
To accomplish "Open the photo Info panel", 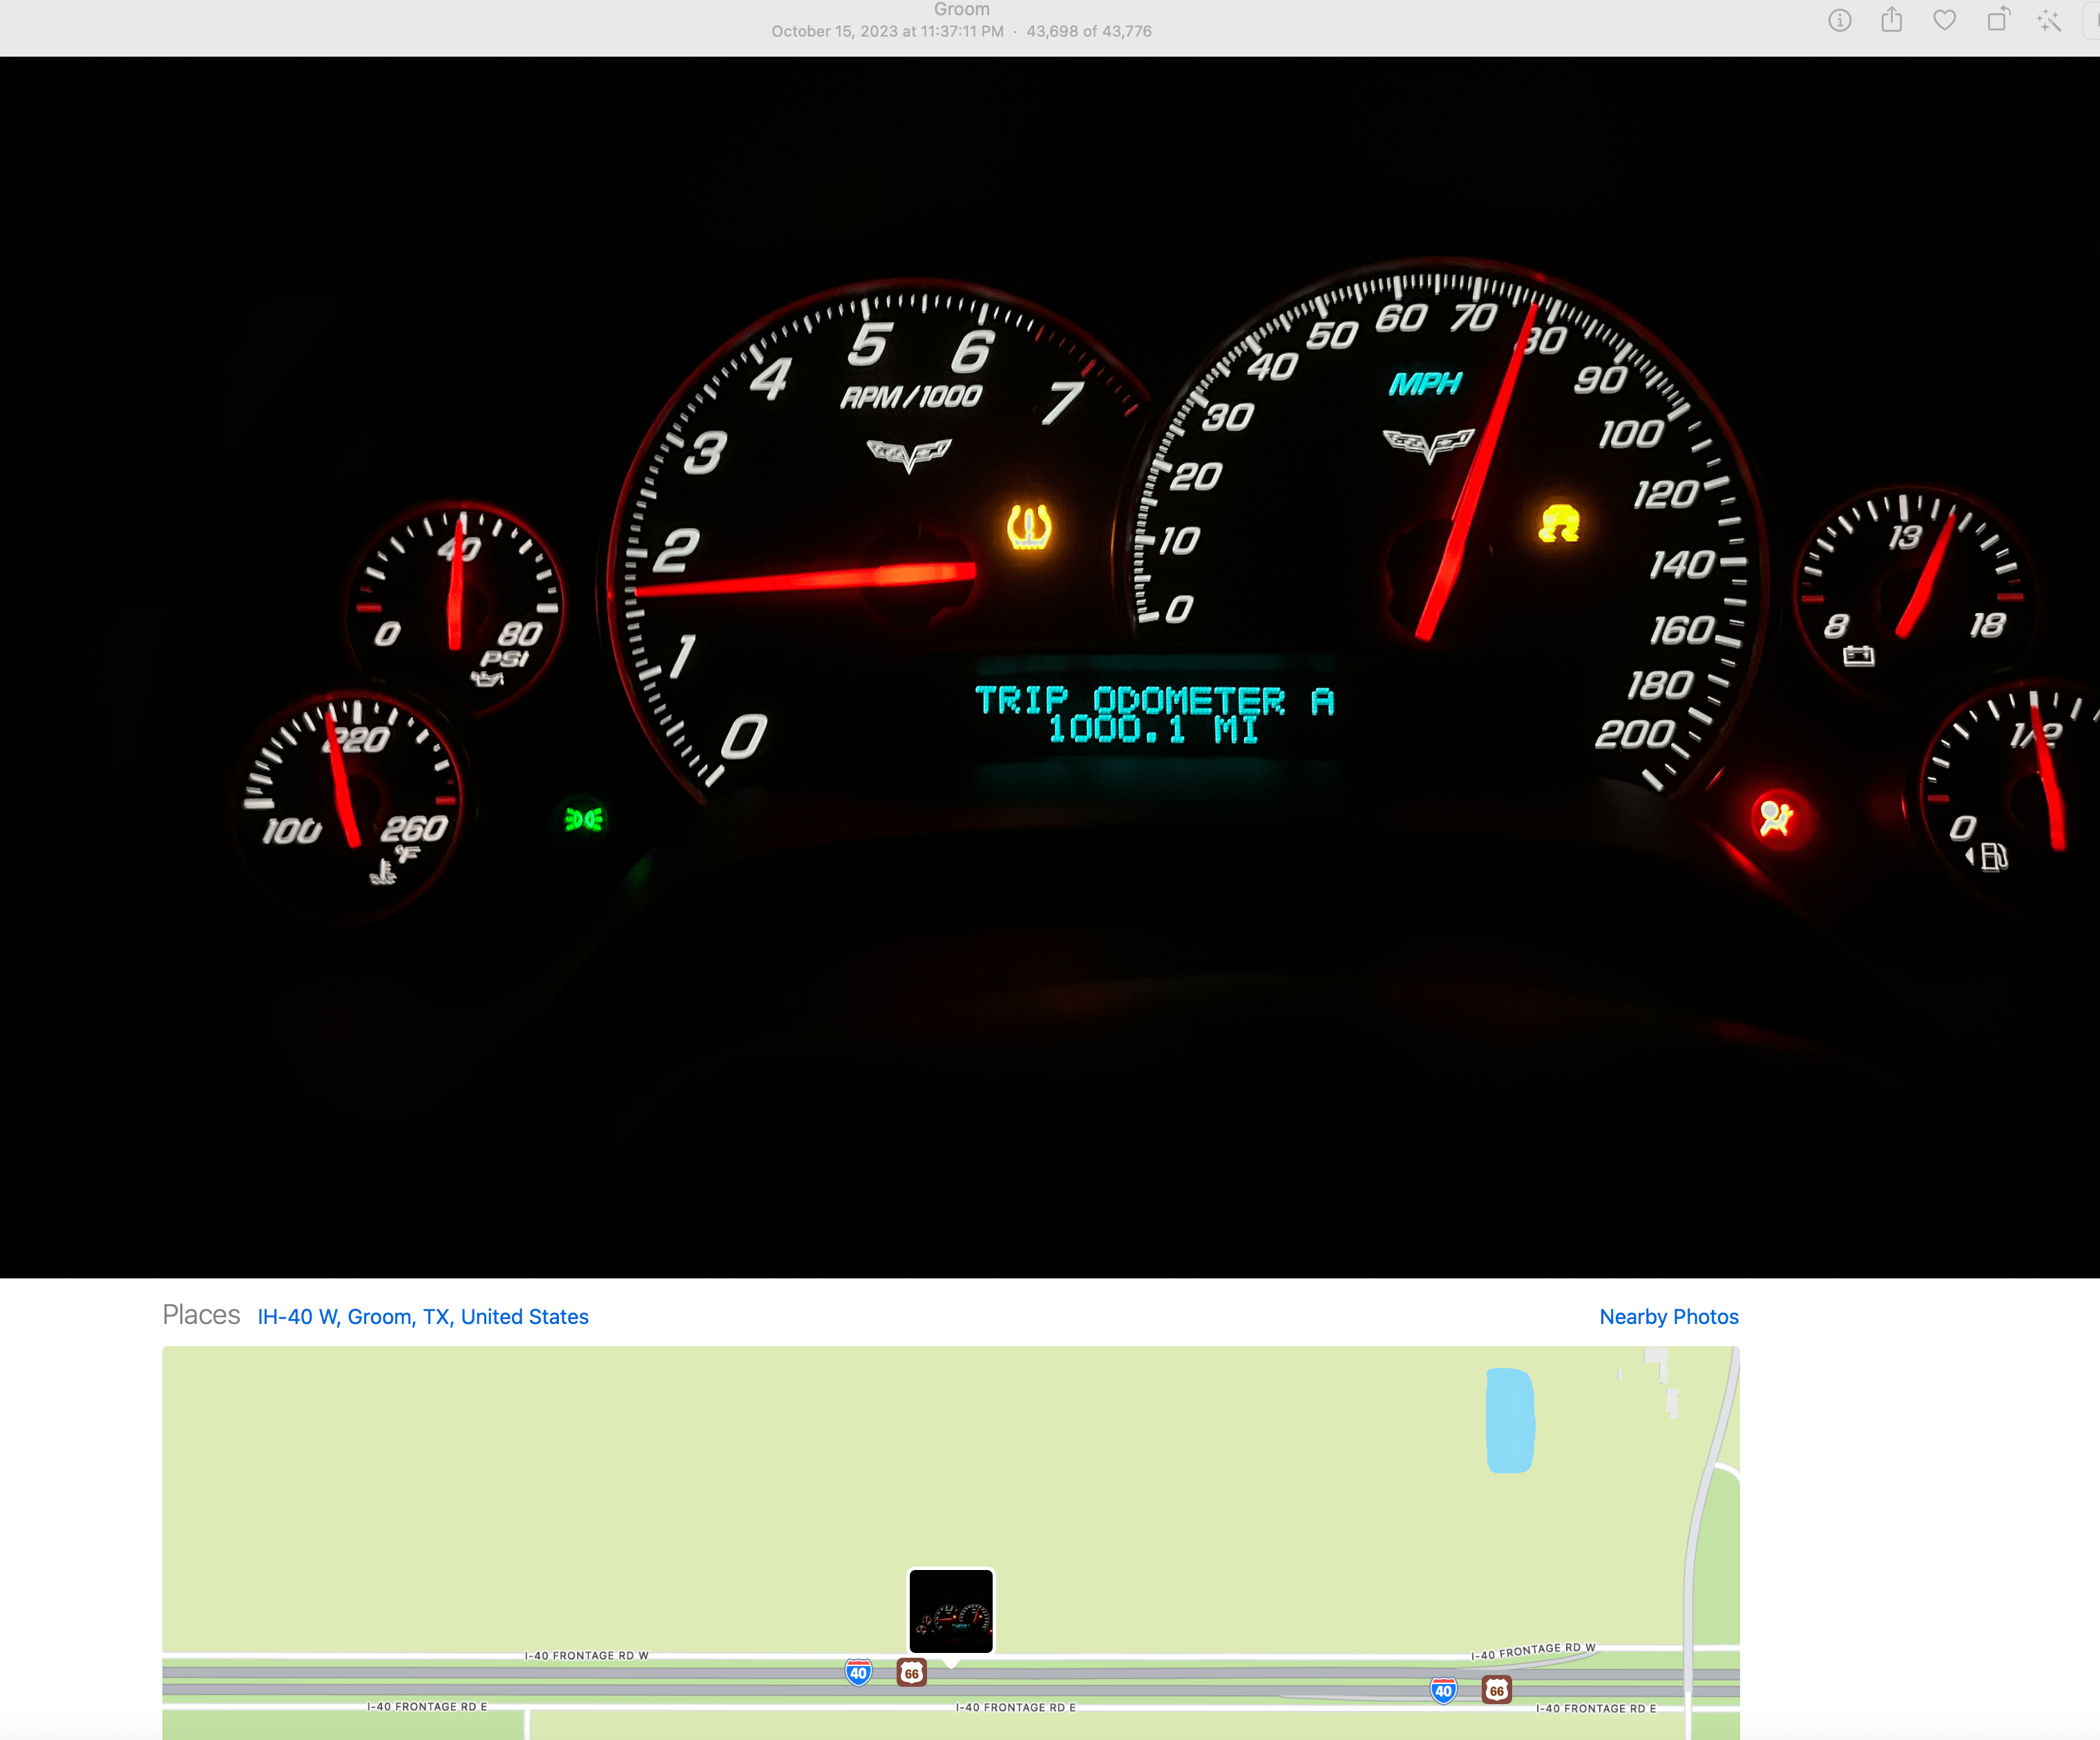I will [x=1839, y=20].
